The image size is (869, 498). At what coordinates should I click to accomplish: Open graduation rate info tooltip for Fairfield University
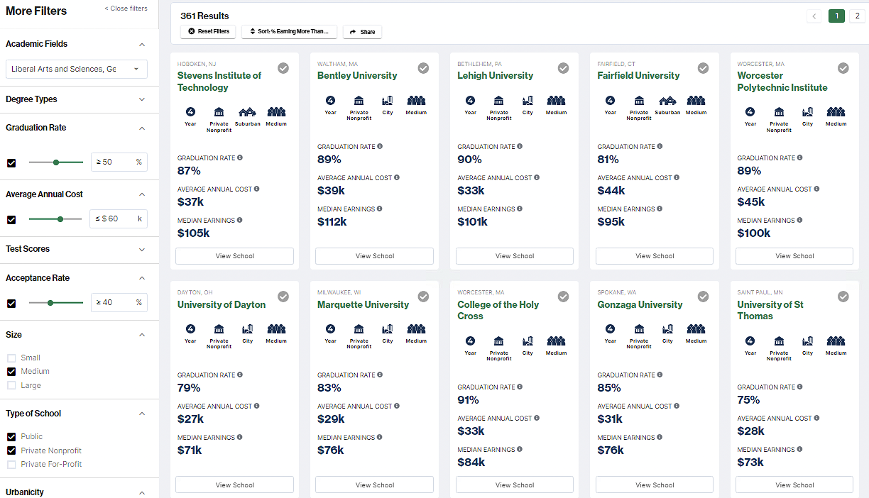(x=660, y=146)
